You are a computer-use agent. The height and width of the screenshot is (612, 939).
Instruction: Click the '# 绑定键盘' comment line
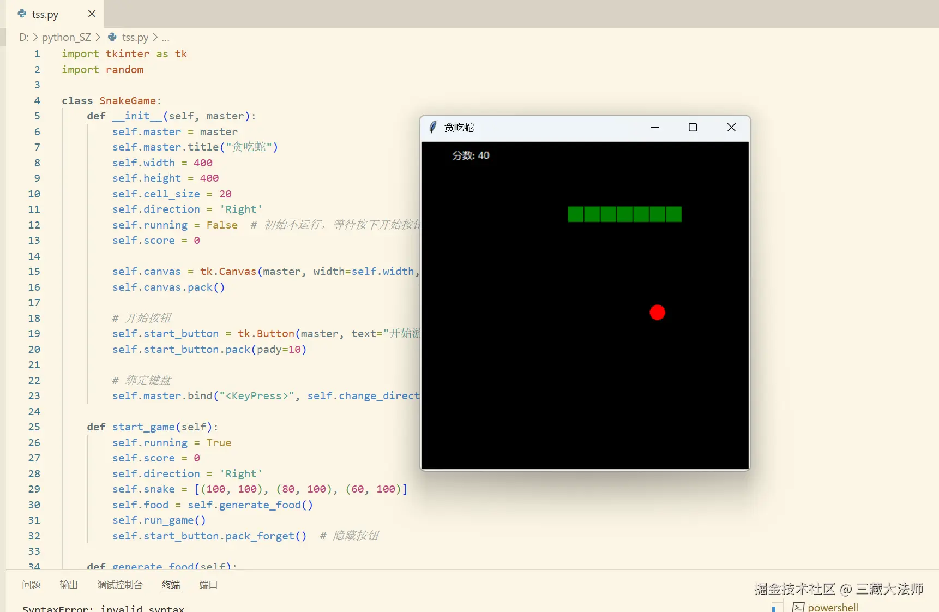click(142, 380)
